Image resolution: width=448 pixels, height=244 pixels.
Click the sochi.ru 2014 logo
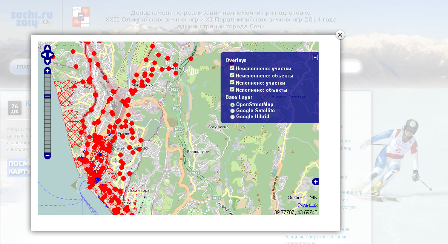pos(32,19)
